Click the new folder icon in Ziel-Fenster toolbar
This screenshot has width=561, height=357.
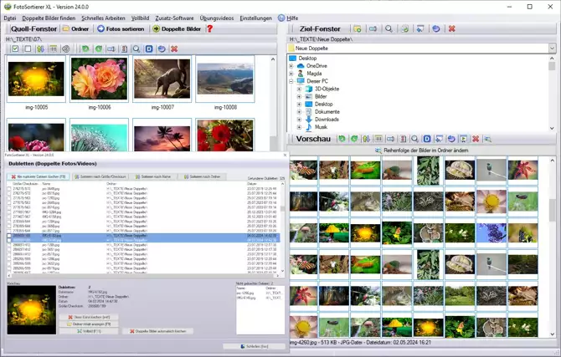click(x=358, y=28)
